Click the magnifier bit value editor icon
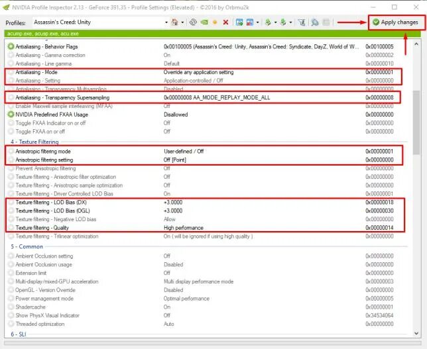This screenshot has height=349, width=427. click(x=315, y=23)
